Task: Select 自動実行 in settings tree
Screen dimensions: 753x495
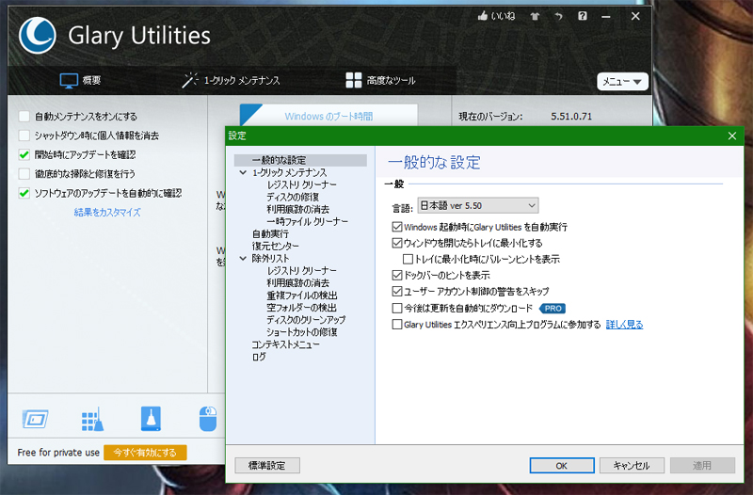Action: click(270, 233)
